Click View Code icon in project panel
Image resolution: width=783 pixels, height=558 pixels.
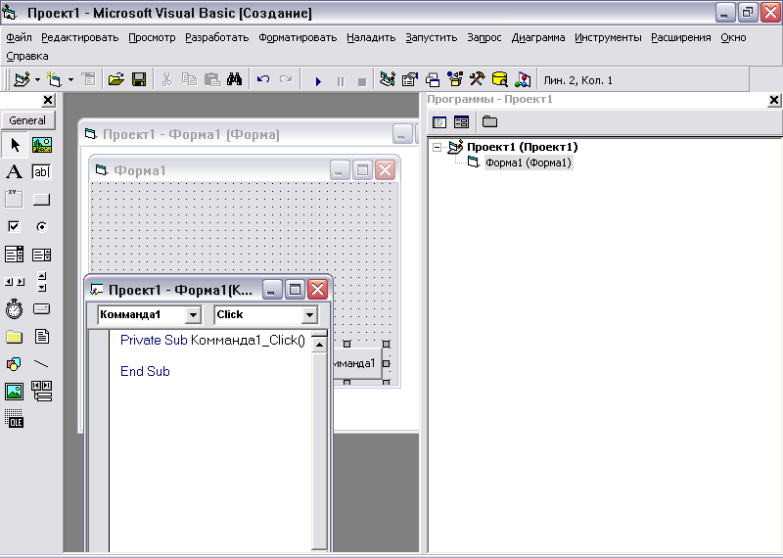[439, 122]
